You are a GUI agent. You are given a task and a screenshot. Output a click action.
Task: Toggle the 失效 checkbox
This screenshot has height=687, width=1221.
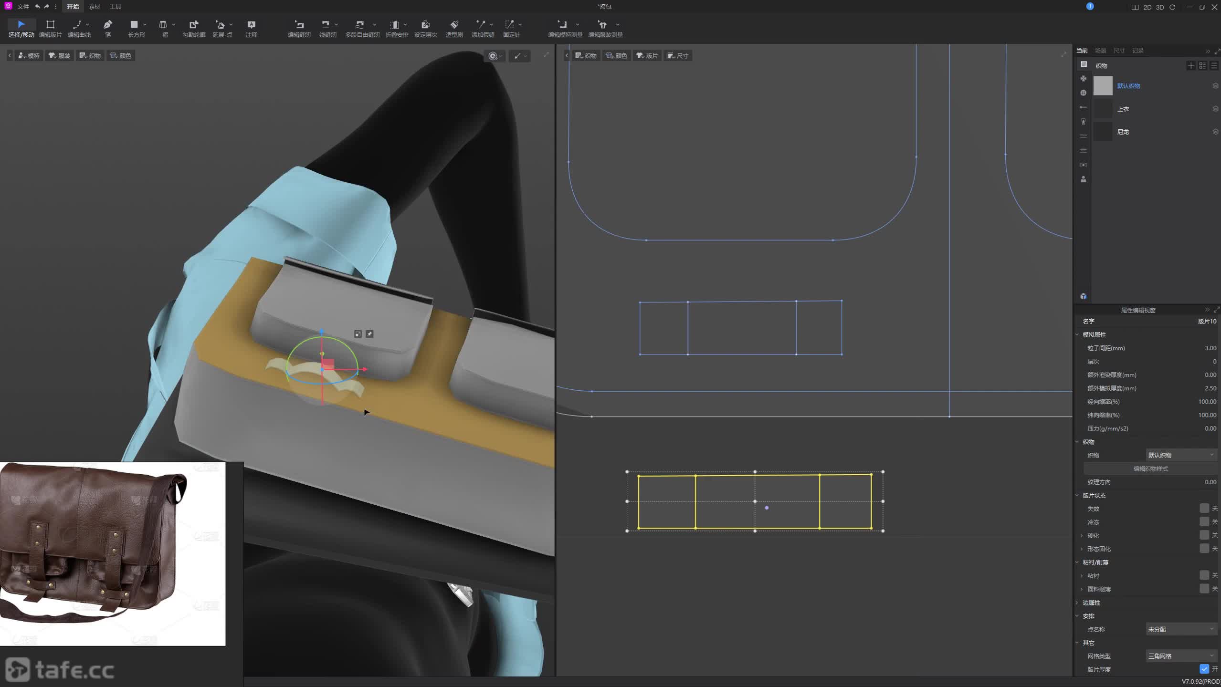pos(1204,508)
